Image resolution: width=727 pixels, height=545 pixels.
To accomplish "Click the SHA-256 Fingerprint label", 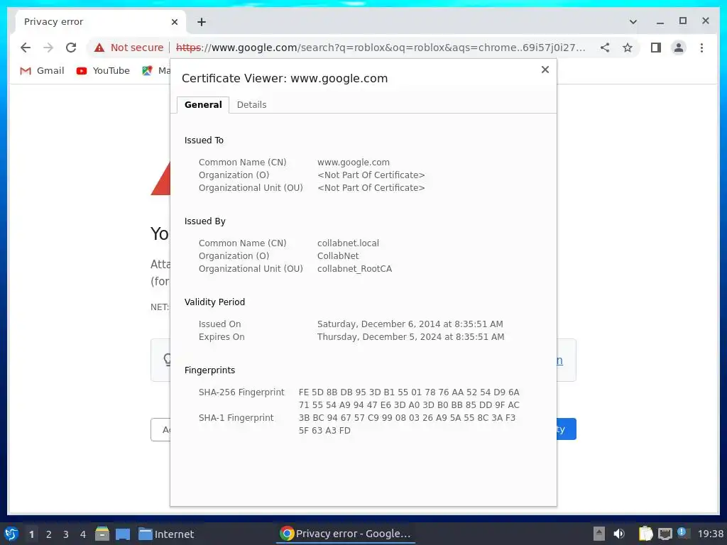I will (x=241, y=392).
